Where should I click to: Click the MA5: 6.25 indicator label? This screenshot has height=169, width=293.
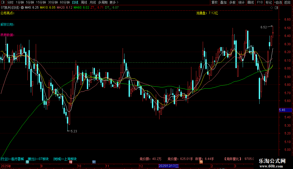pyautogui.click(x=32, y=8)
